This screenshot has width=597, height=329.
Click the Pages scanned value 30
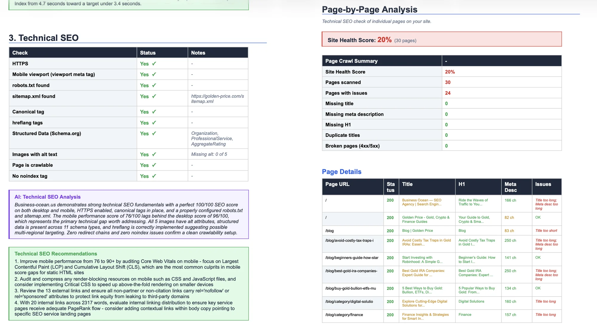[x=448, y=82]
